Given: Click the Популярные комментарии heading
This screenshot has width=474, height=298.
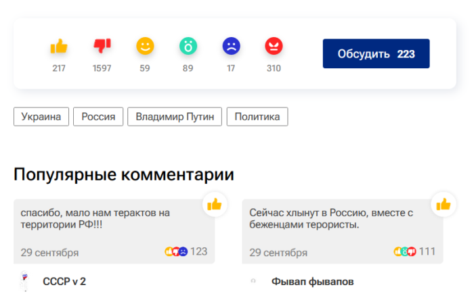Looking at the screenshot, I should pyautogui.click(x=124, y=174).
